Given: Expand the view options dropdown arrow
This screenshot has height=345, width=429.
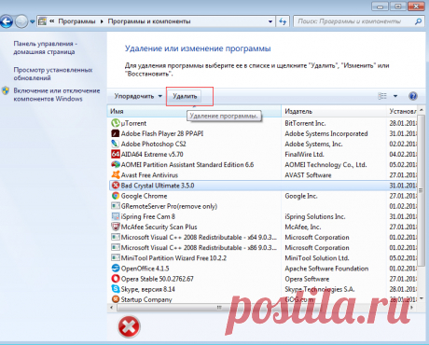Looking at the screenshot, I should (x=395, y=96).
